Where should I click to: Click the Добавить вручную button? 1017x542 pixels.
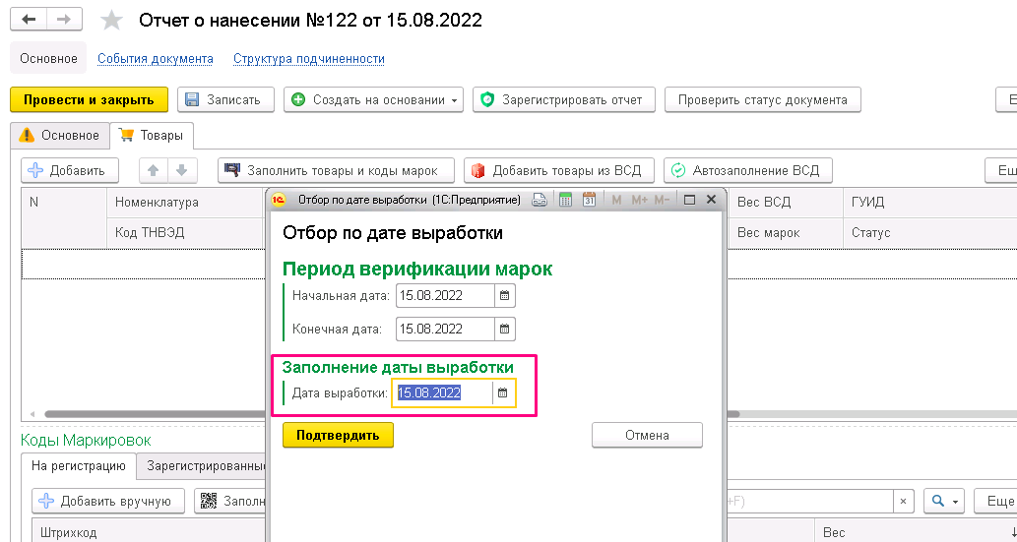[108, 501]
